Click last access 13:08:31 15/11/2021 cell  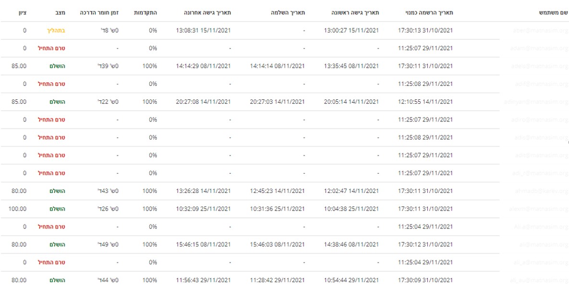(204, 30)
